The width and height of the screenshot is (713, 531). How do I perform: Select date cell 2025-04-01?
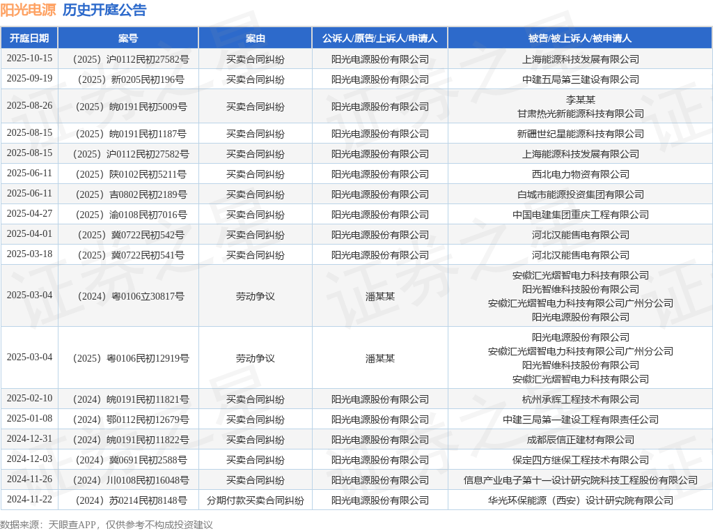pyautogui.click(x=29, y=234)
